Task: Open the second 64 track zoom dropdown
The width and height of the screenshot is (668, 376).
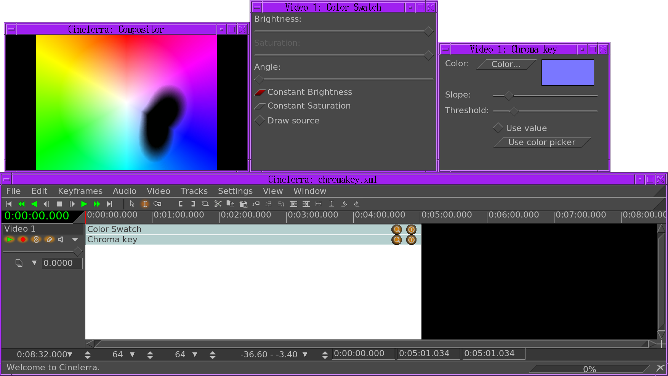Action: [x=195, y=355]
